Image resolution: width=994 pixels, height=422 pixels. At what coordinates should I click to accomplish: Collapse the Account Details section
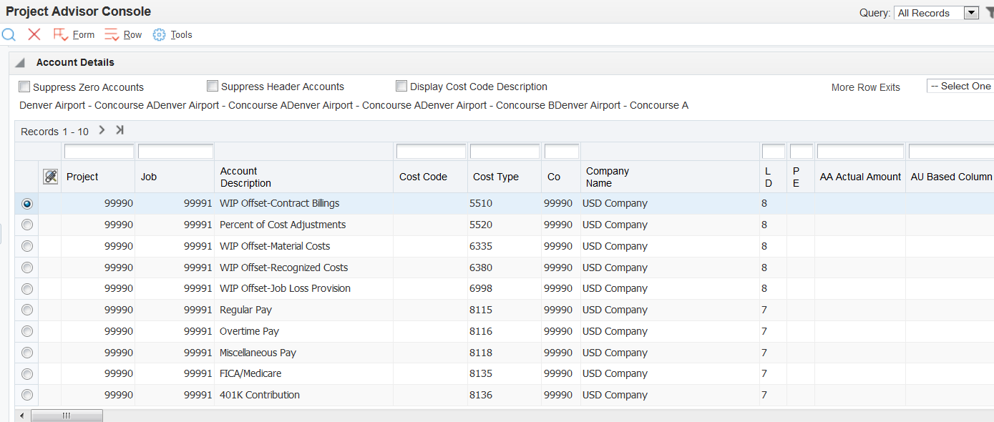pyautogui.click(x=20, y=63)
